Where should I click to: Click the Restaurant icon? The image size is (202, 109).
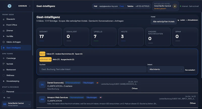(4, 70)
